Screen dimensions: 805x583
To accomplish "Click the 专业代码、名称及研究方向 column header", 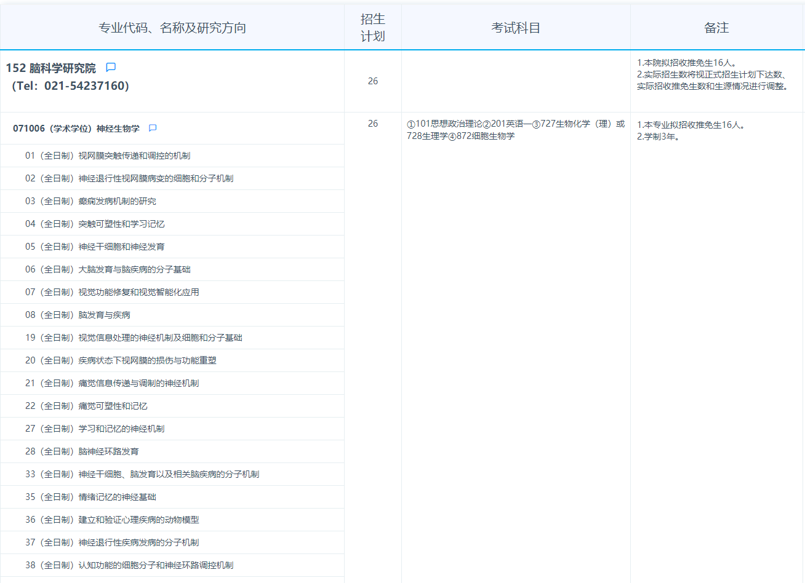I will point(172,28).
